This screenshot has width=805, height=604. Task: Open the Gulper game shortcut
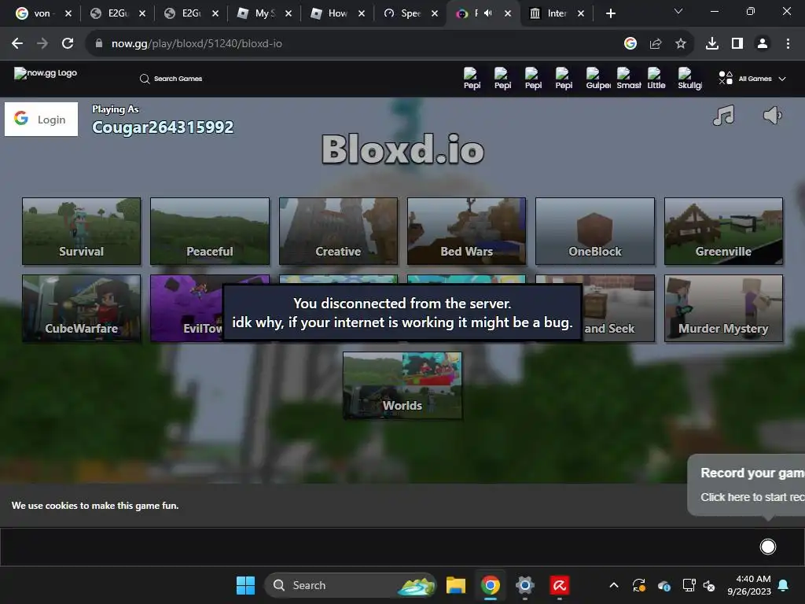[x=598, y=79]
